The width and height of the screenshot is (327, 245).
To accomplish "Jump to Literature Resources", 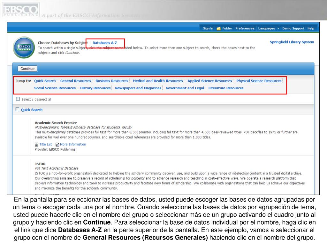I will pos(226,88).
